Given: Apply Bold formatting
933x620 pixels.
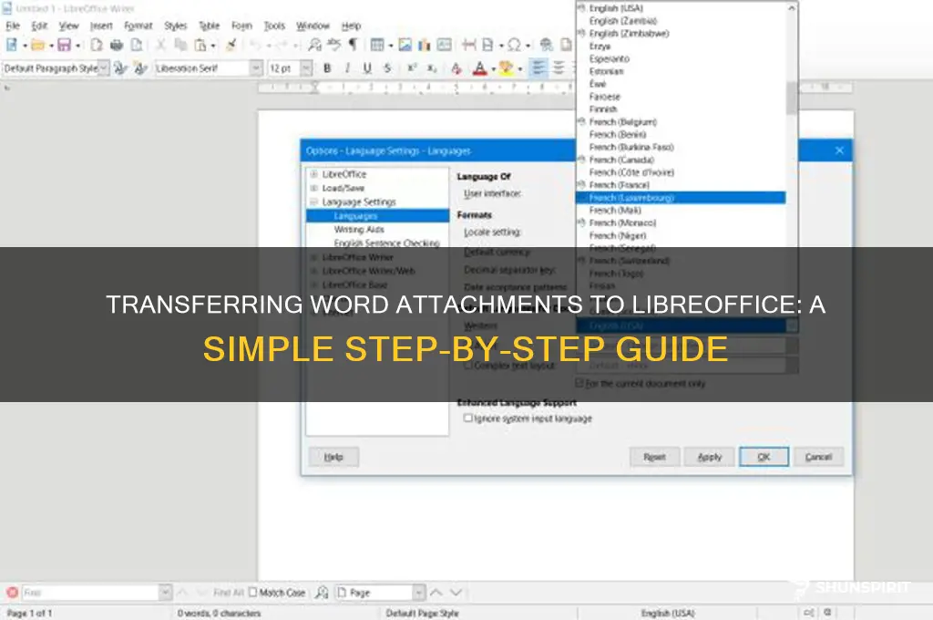Looking at the screenshot, I should coord(327,68).
